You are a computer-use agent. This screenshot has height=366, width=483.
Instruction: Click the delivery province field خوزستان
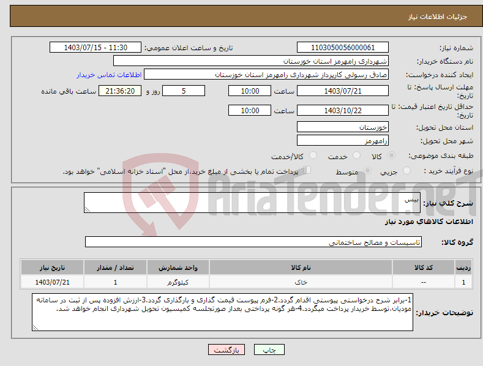click(x=343, y=127)
